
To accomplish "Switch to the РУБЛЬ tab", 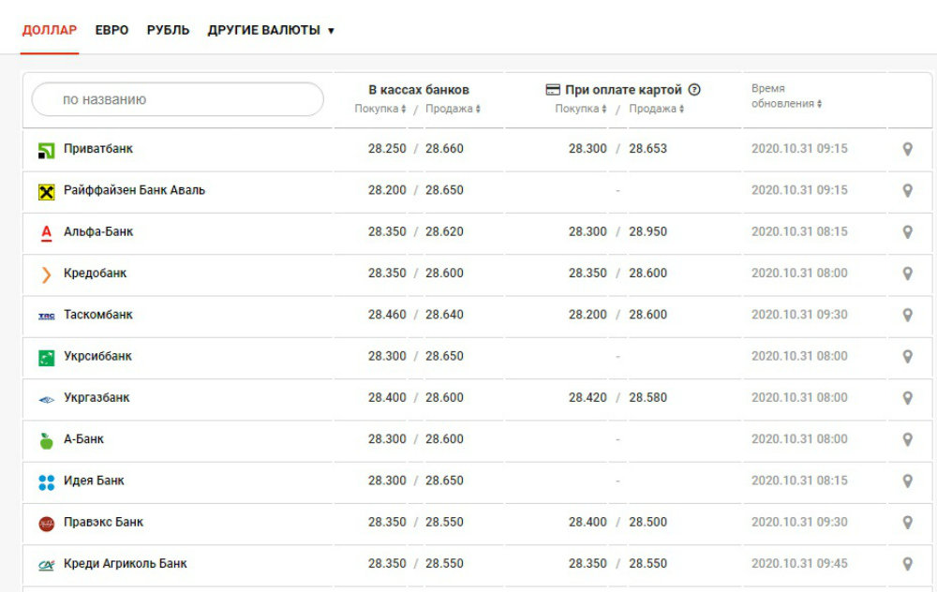I will 168,31.
